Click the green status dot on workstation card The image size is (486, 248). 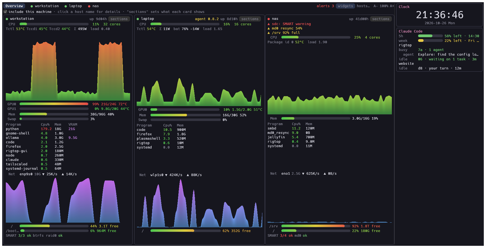pos(7,19)
